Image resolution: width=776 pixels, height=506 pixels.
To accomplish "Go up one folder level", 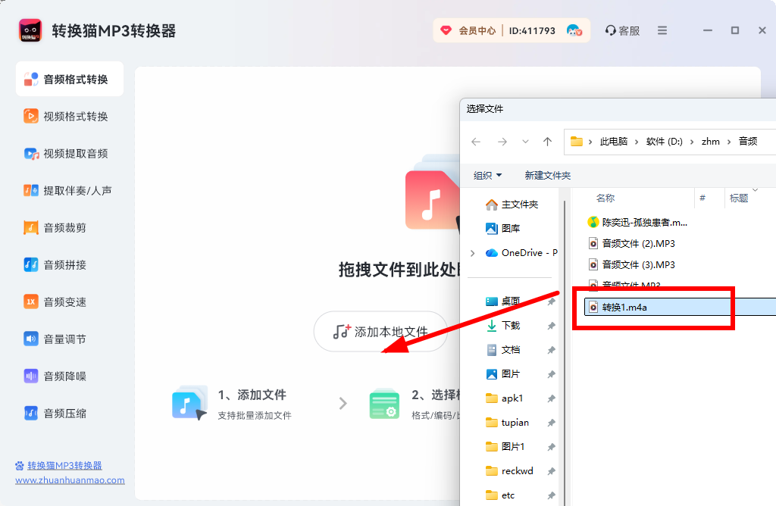I will tap(547, 142).
